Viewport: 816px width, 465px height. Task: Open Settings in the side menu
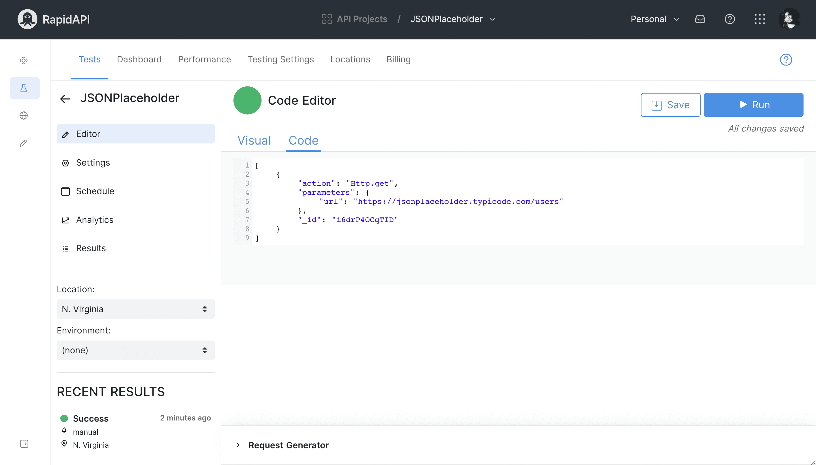(136, 162)
